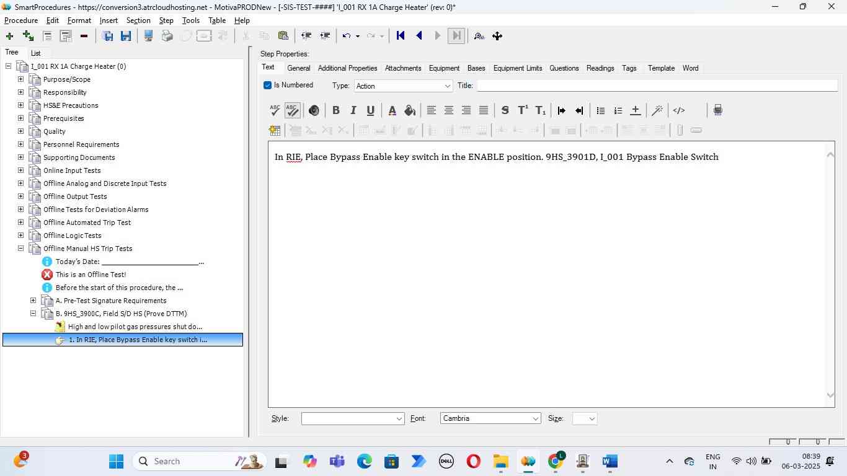Click the four-way move arrows icon
Screen dimensions: 847x476
tap(497, 36)
